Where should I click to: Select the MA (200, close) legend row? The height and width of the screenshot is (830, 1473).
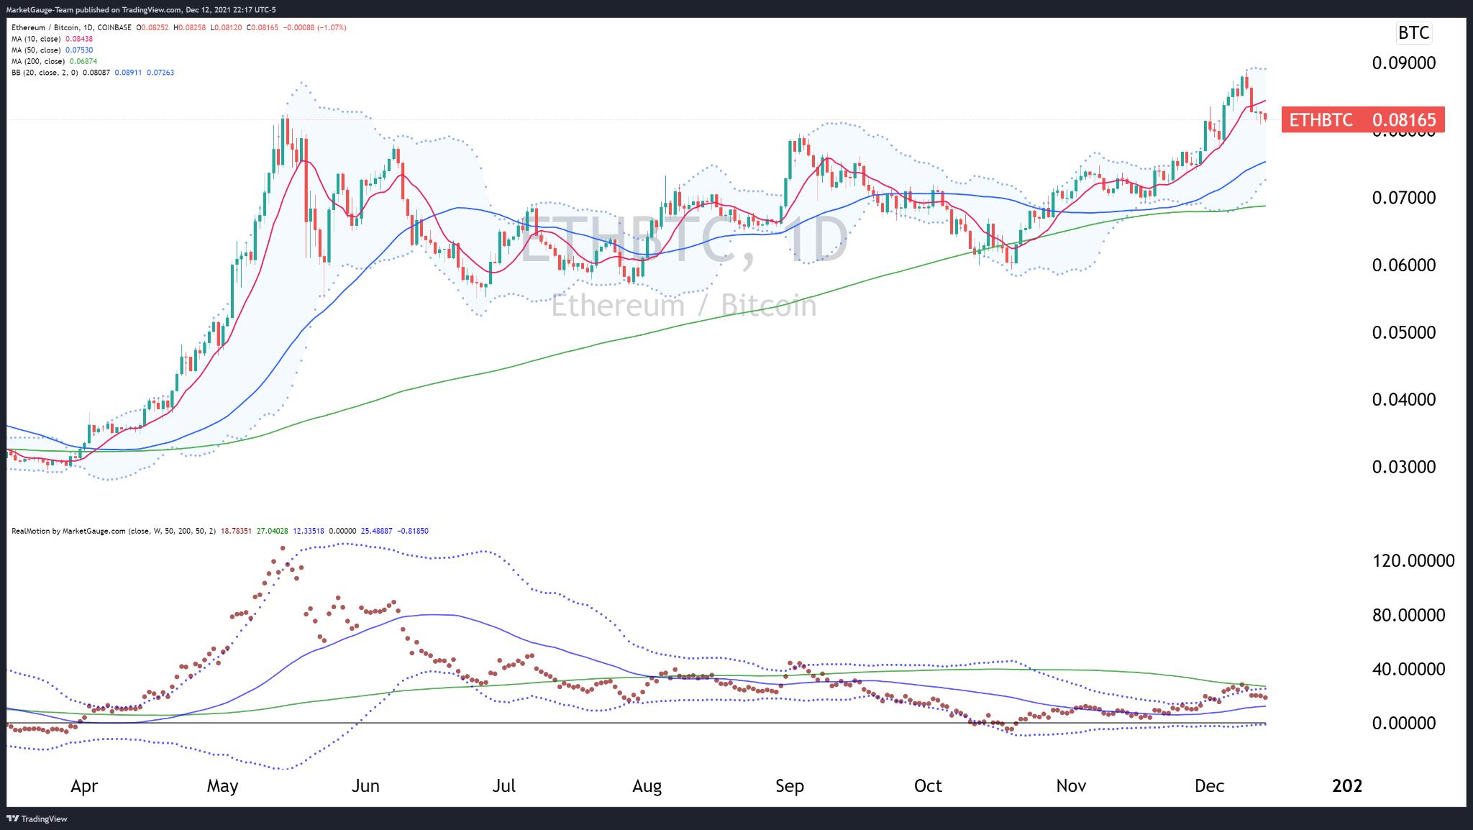click(x=54, y=62)
